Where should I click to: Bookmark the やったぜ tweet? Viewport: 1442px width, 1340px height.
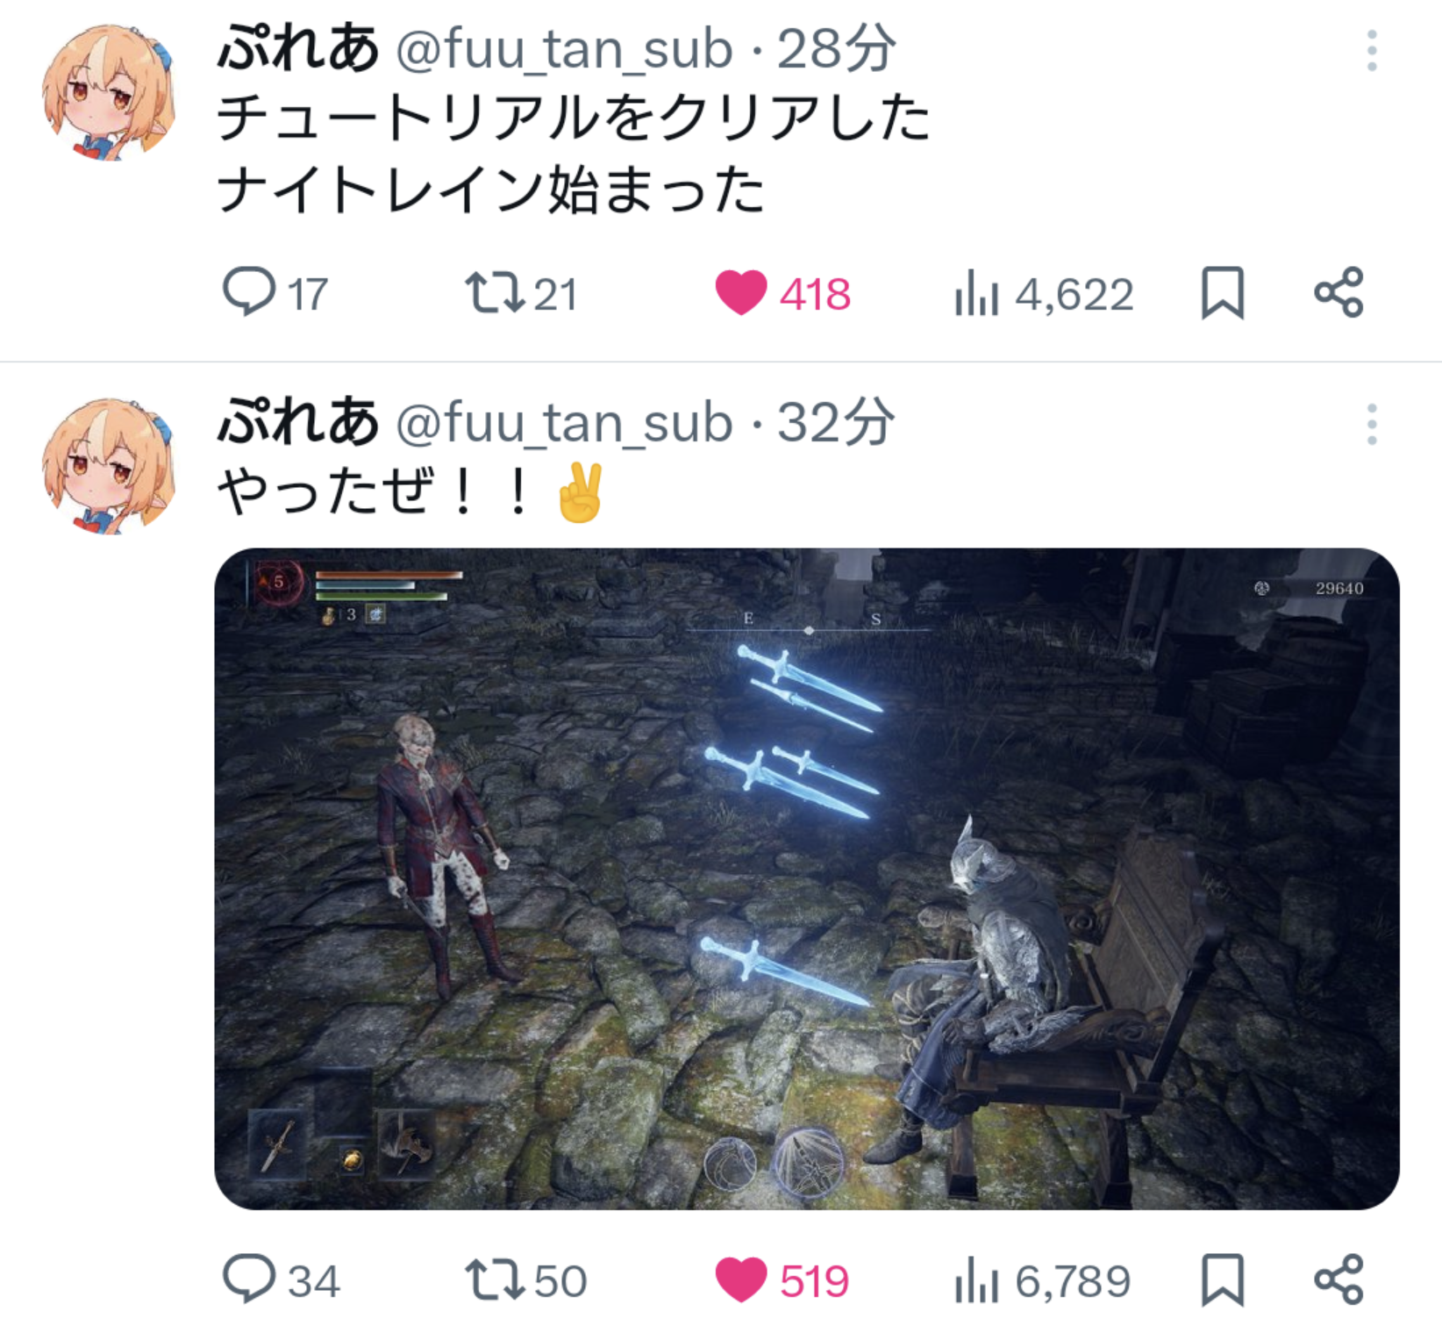click(x=1222, y=1279)
